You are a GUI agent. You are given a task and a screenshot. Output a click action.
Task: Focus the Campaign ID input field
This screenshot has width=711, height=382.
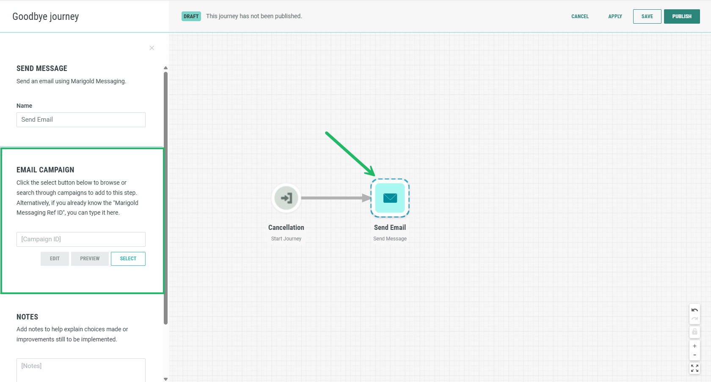coord(81,239)
